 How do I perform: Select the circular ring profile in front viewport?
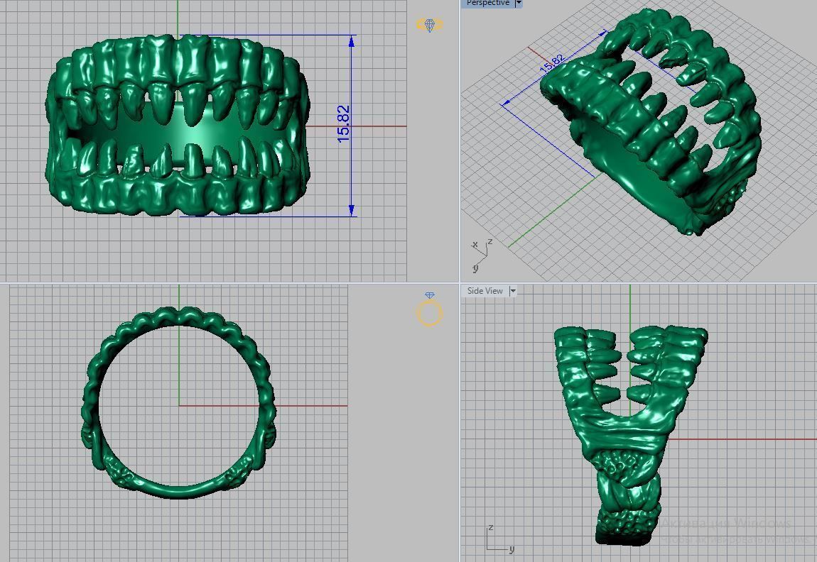[x=179, y=403]
